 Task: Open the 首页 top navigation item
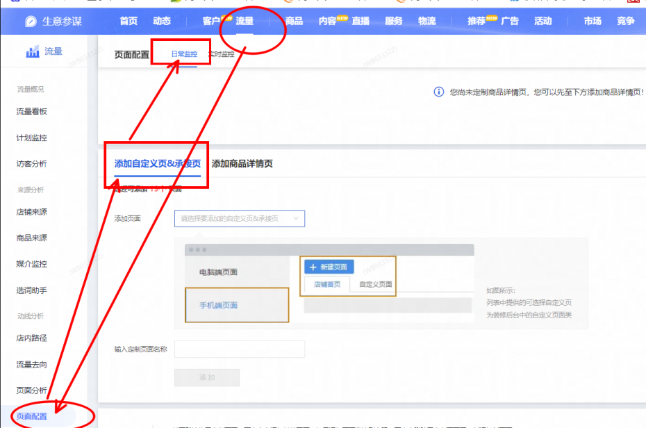coord(129,21)
